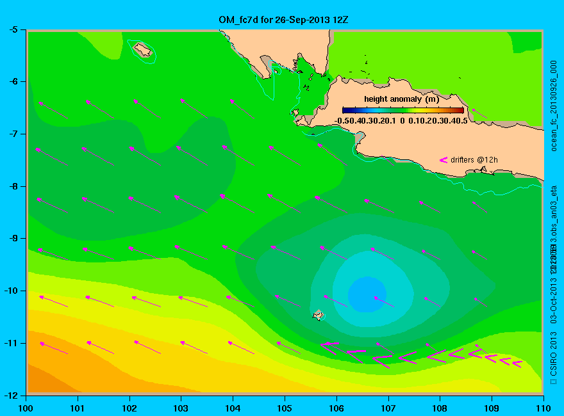Click the 'height anomaly (m)' legend label
This screenshot has width=564, height=416.
(x=401, y=99)
